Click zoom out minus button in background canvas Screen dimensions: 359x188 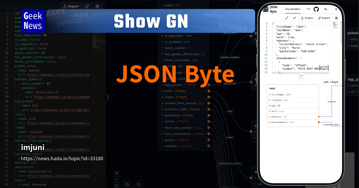(x=117, y=179)
